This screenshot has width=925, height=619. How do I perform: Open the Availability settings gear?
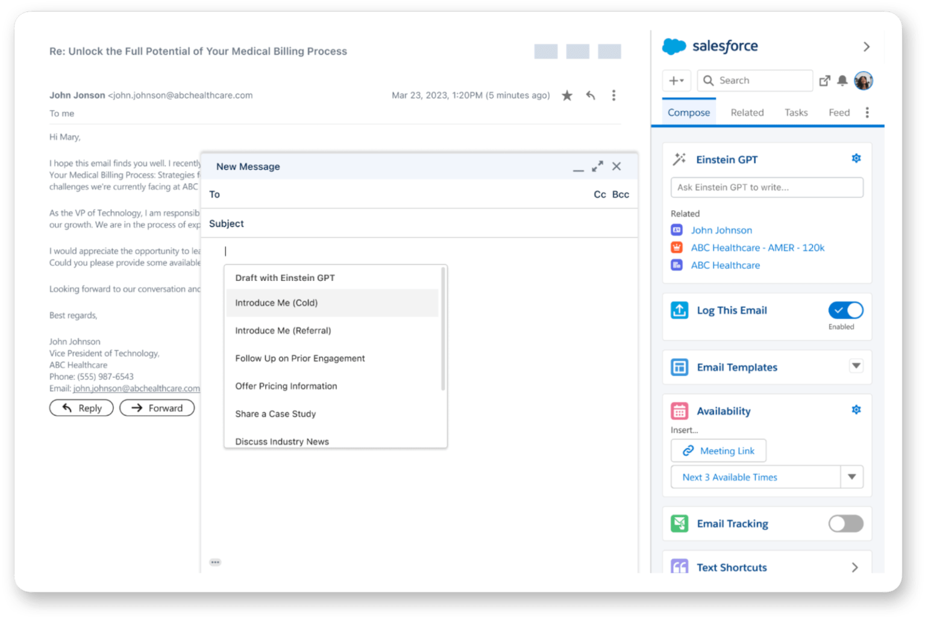tap(856, 409)
